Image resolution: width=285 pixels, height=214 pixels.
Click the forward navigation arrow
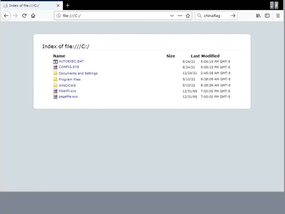tap(16, 16)
